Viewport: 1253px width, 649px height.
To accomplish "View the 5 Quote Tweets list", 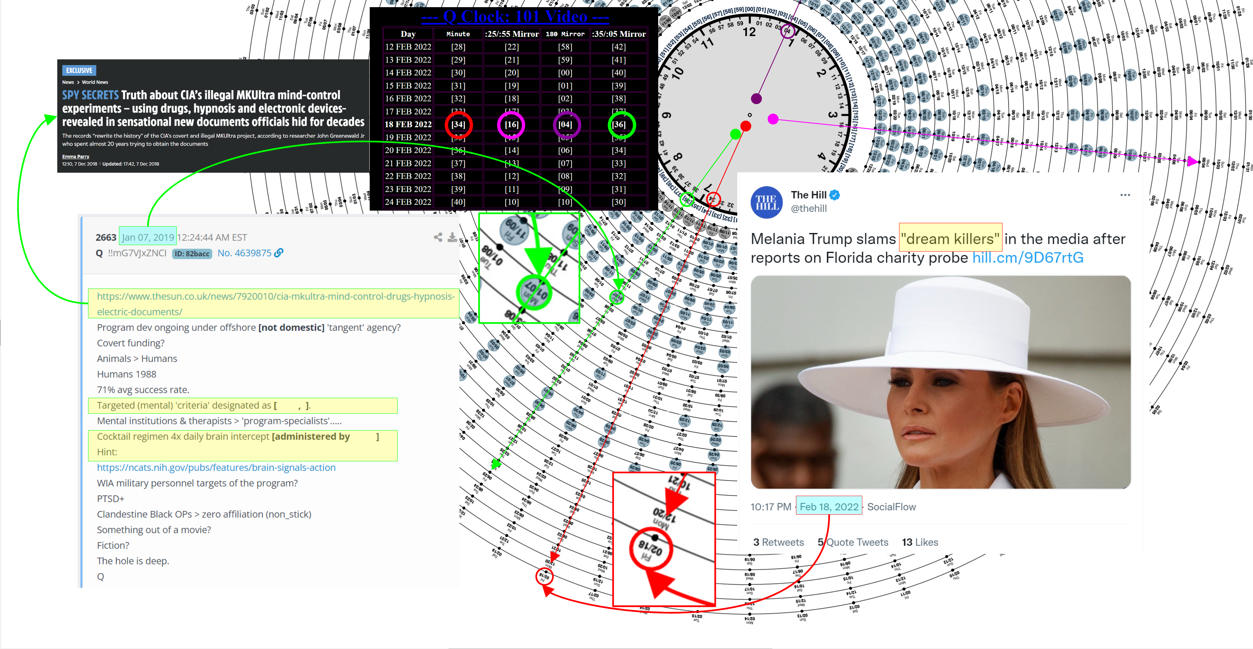I will pyautogui.click(x=853, y=542).
